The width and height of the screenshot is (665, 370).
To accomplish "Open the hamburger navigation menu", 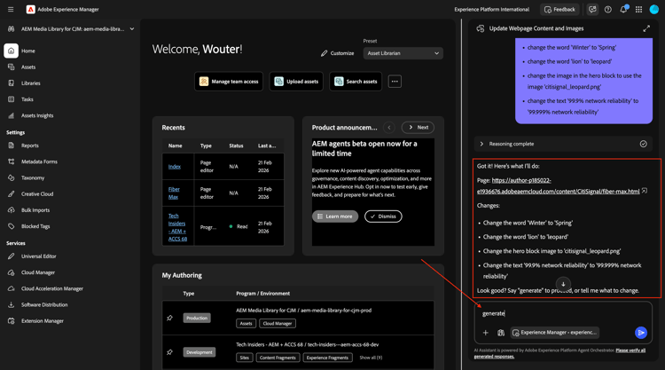I will 11,10.
